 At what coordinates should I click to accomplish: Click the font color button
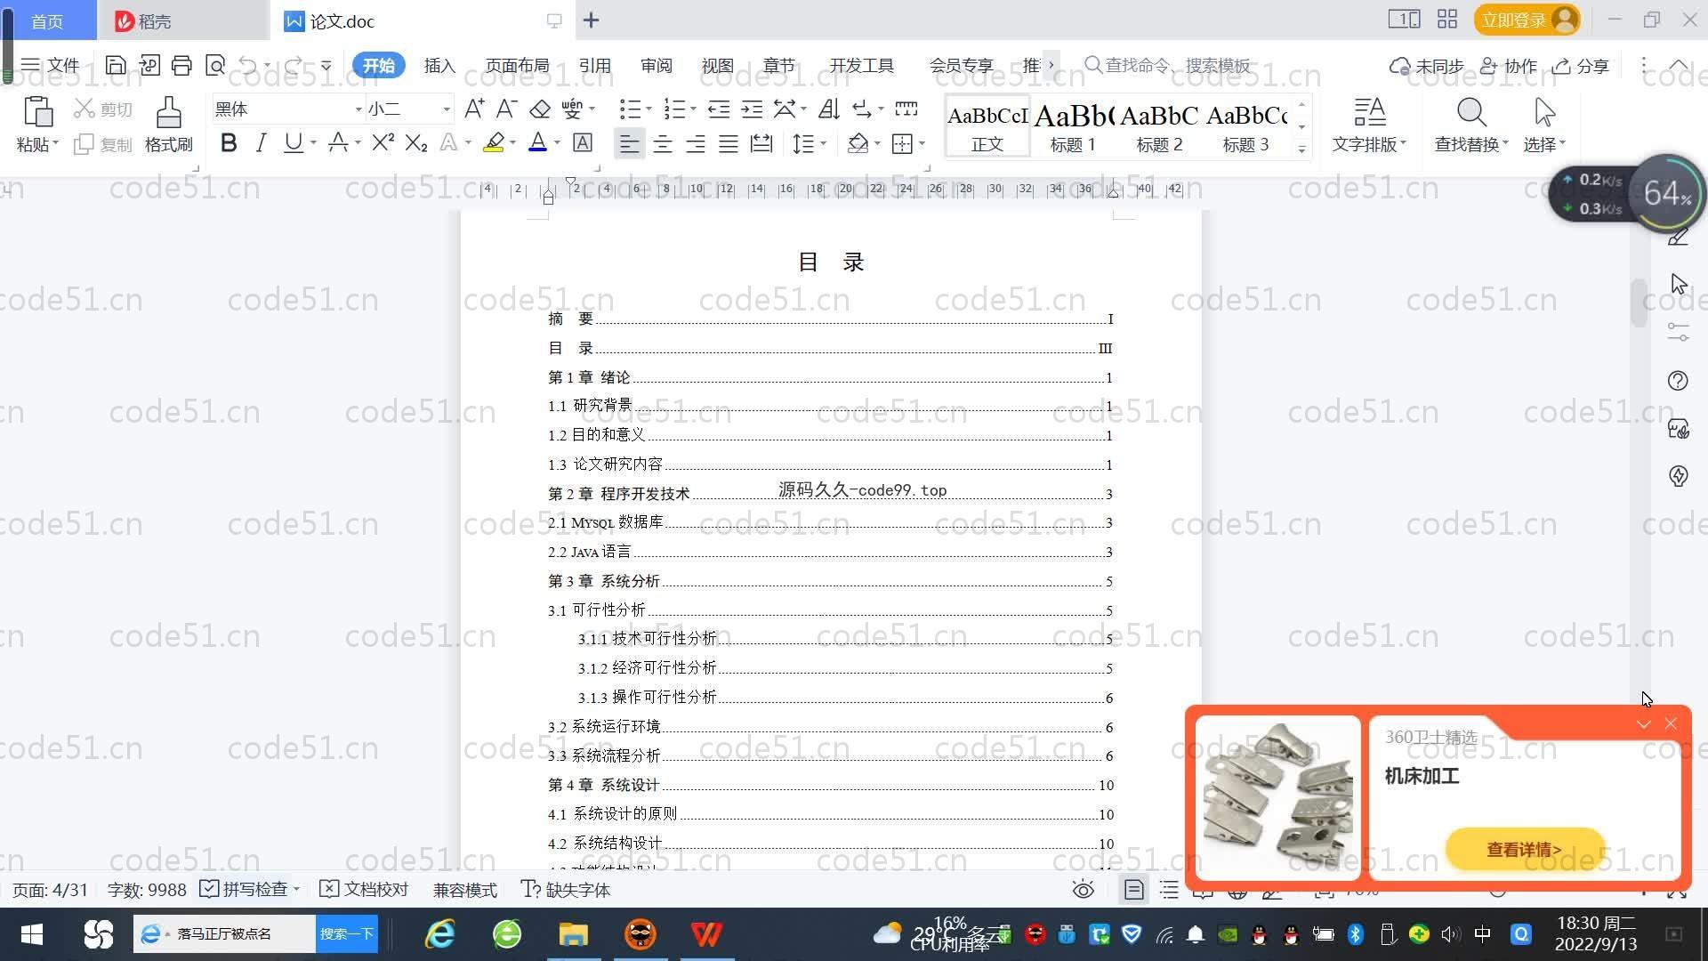pyautogui.click(x=537, y=142)
